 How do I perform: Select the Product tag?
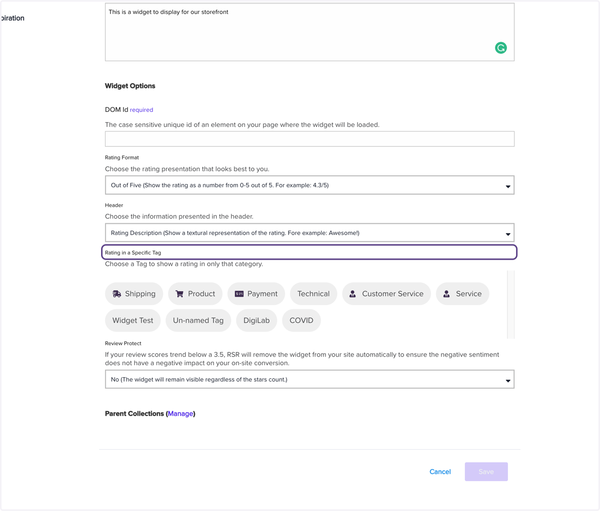point(195,294)
